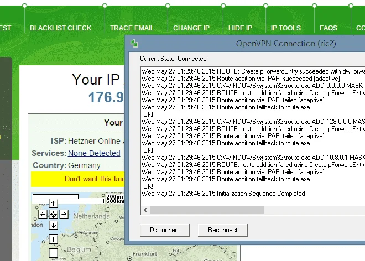Screen dimensions: 365x261
Task: Pan the map right with arrow
Action: (64, 214)
